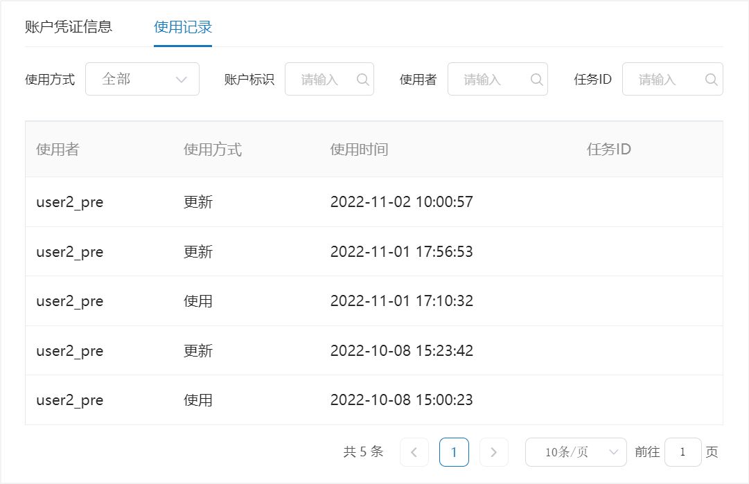The height and width of the screenshot is (484, 749).
Task: Select the 使用记录 tab
Action: (x=183, y=28)
